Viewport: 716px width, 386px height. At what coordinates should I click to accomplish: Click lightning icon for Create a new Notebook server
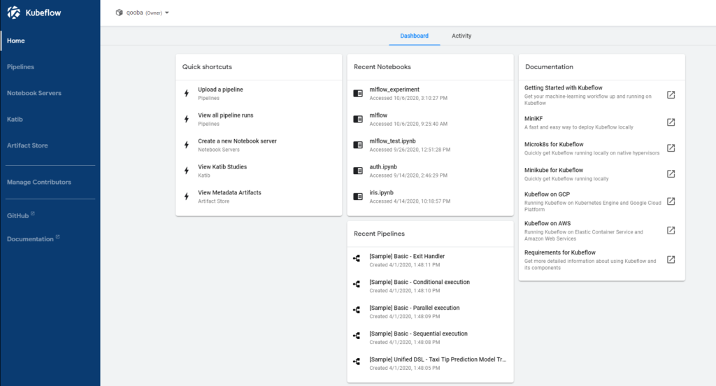[x=186, y=145]
